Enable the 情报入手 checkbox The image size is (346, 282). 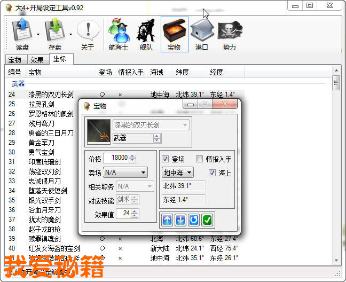200,159
